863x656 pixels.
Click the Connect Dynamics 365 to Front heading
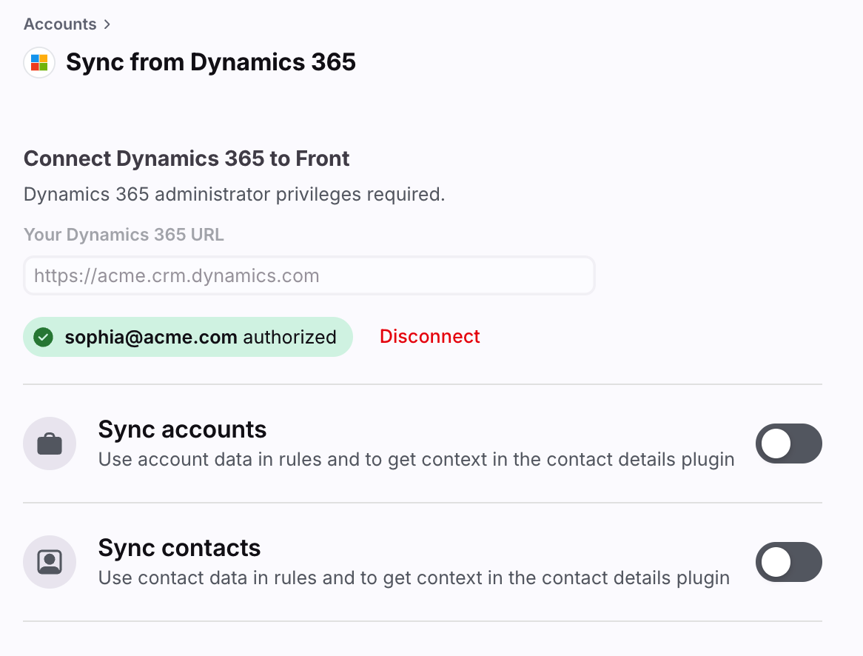(x=187, y=158)
